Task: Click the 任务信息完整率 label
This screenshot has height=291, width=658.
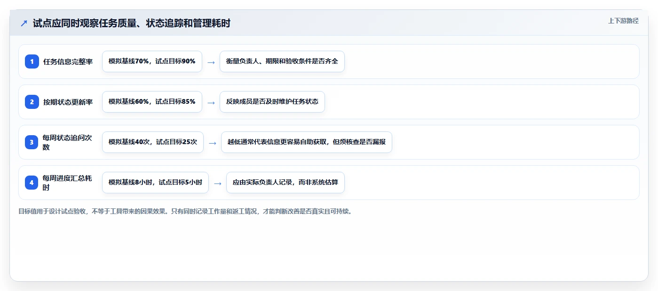Action: coord(68,61)
